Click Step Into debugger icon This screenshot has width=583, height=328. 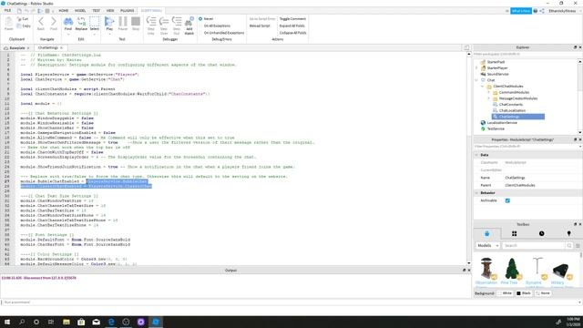[151, 21]
